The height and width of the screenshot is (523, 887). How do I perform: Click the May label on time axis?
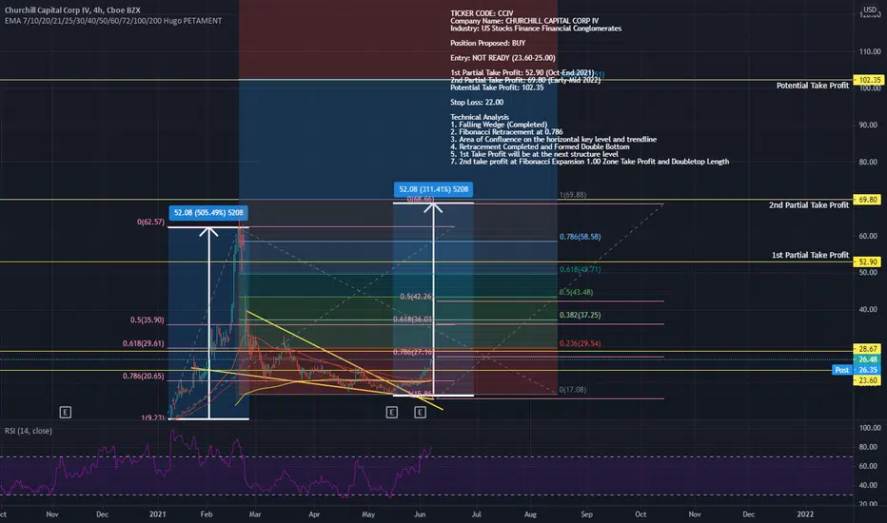[x=368, y=513]
